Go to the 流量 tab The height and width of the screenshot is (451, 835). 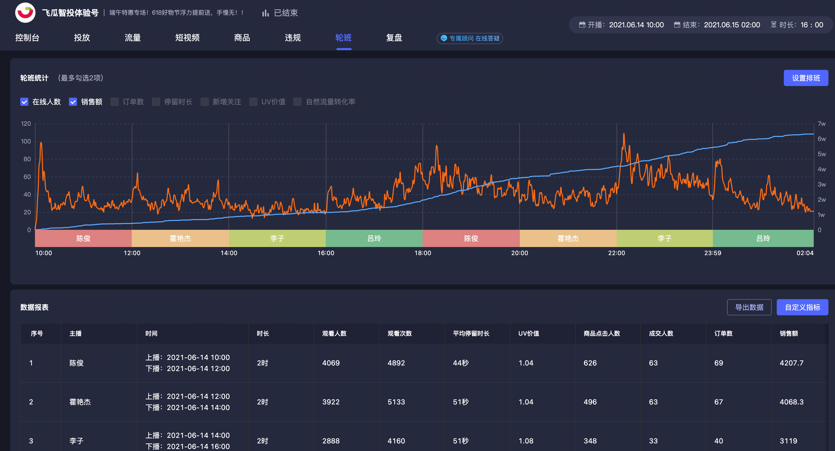point(132,38)
